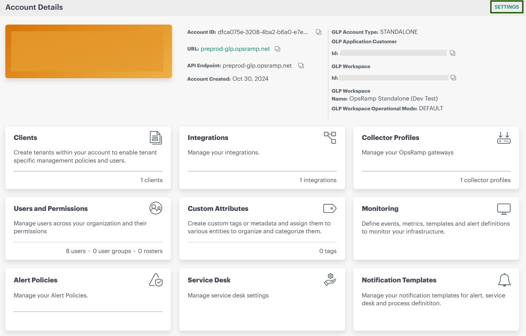Copy the account URL

277,49
